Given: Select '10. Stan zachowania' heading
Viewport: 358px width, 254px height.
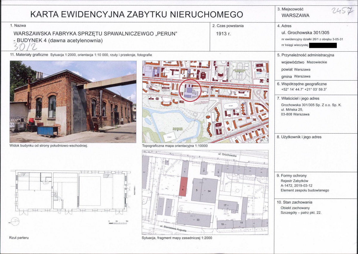Looking at the screenshot, I should point(294,202).
